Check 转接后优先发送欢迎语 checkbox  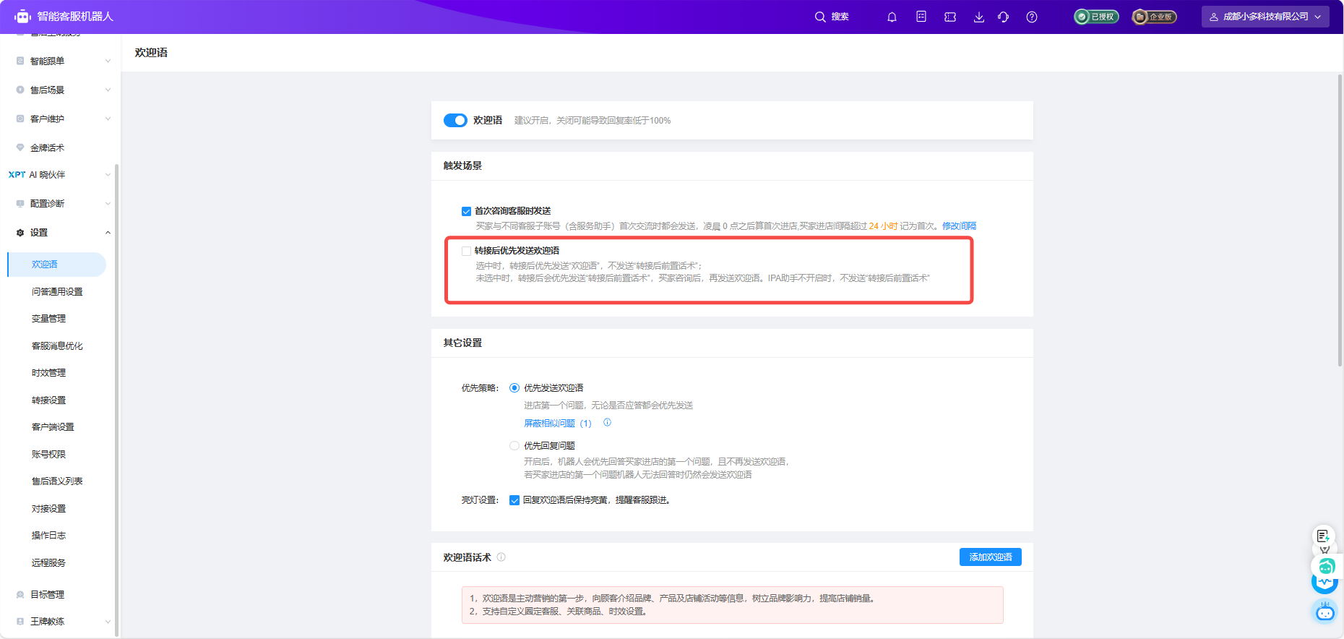[466, 251]
